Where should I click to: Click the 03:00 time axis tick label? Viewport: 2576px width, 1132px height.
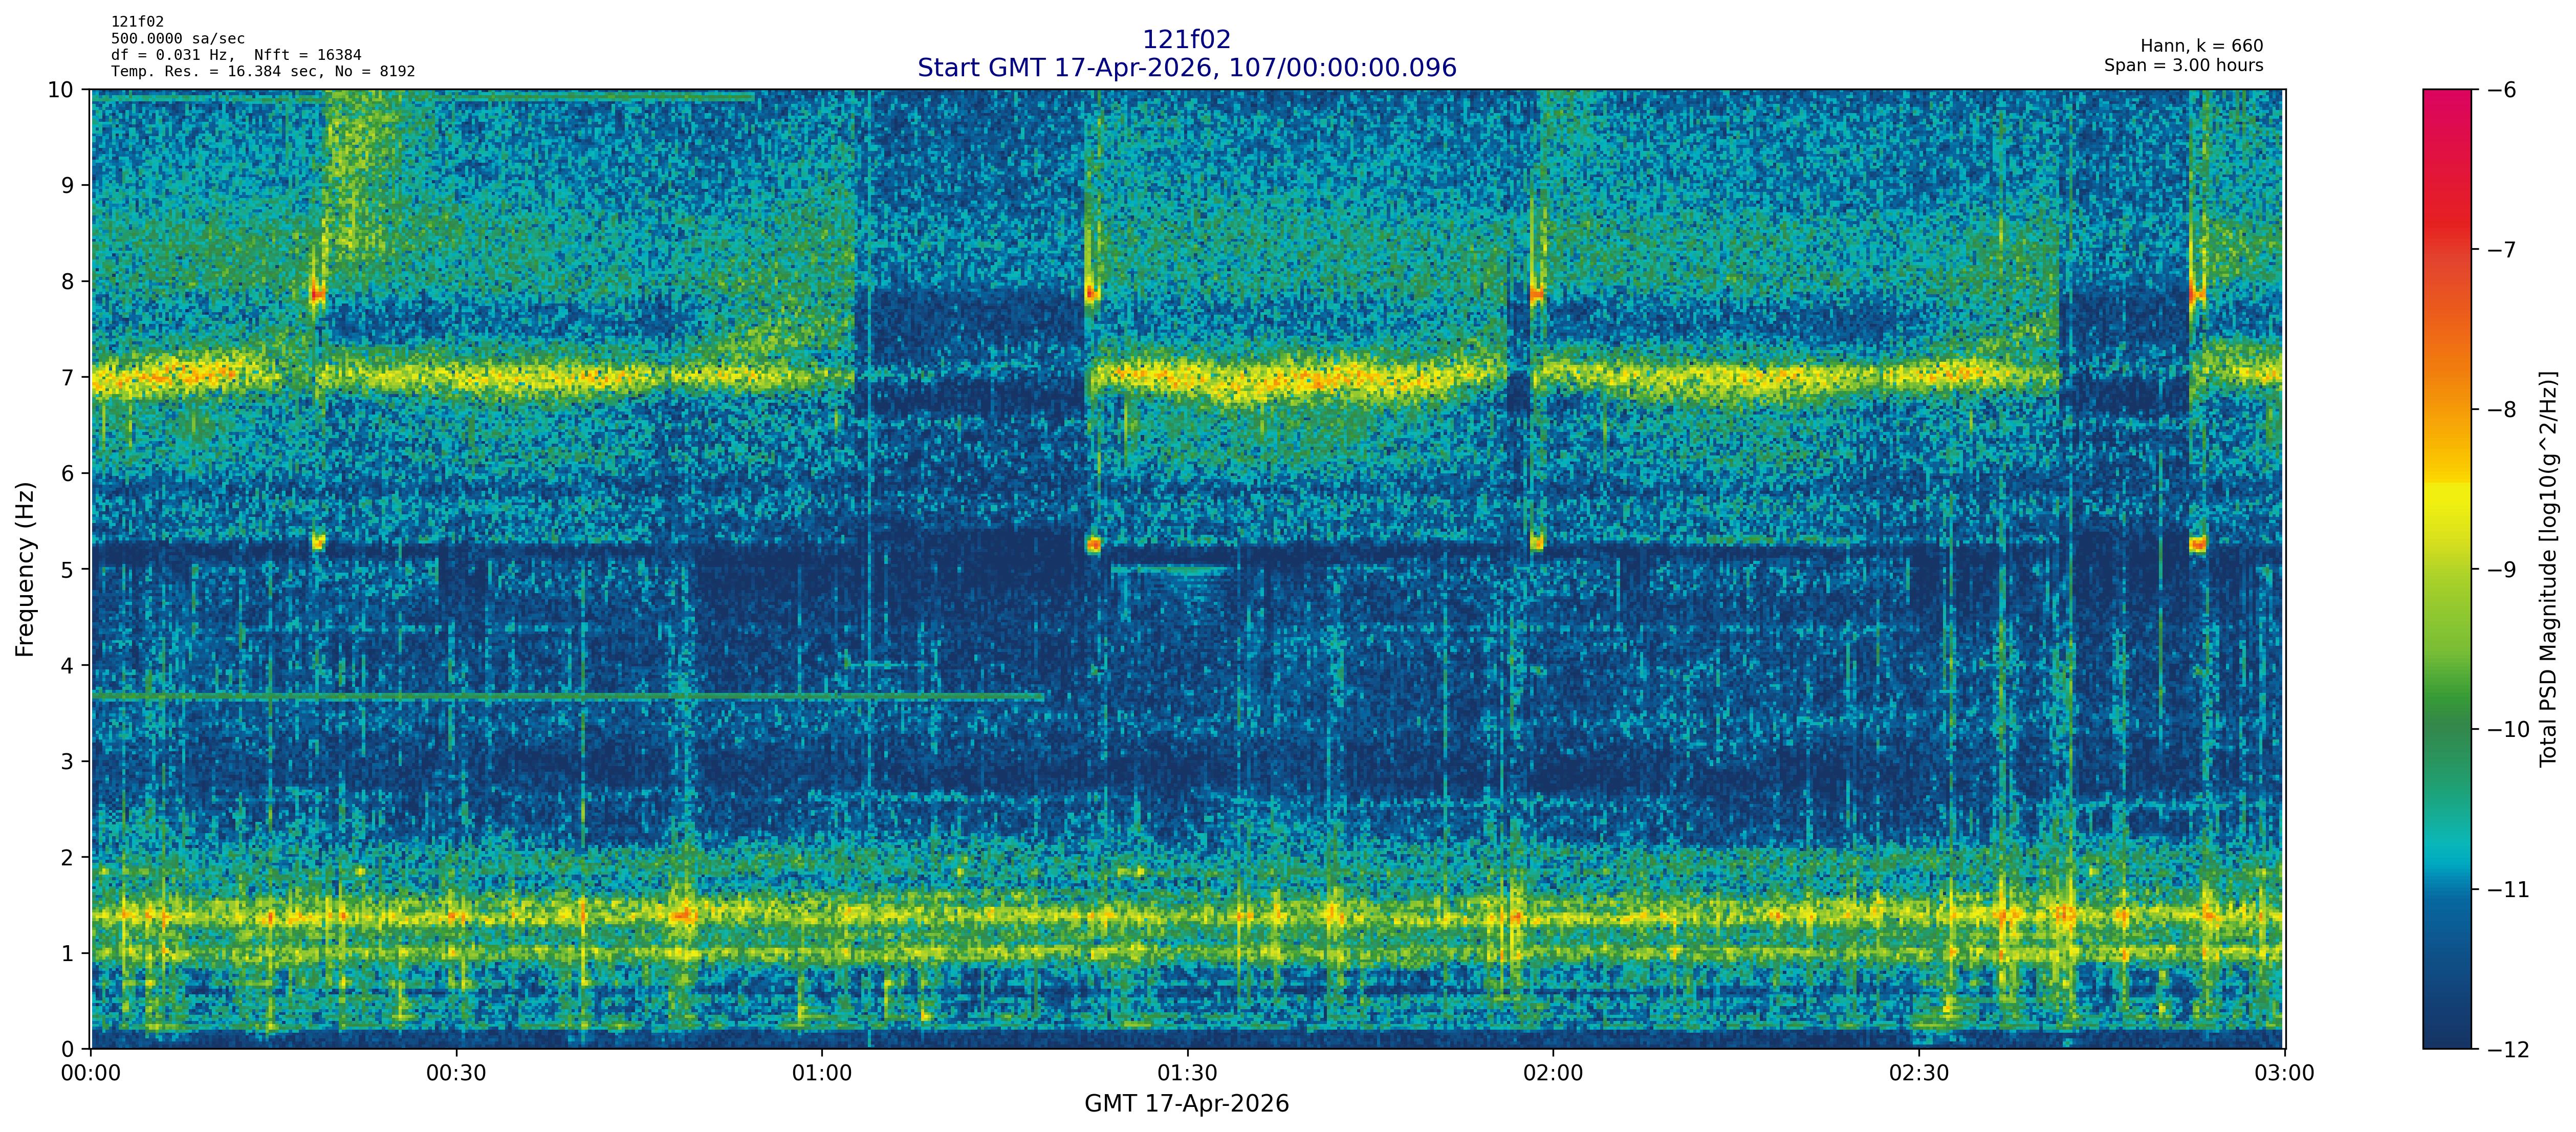pos(2284,1074)
